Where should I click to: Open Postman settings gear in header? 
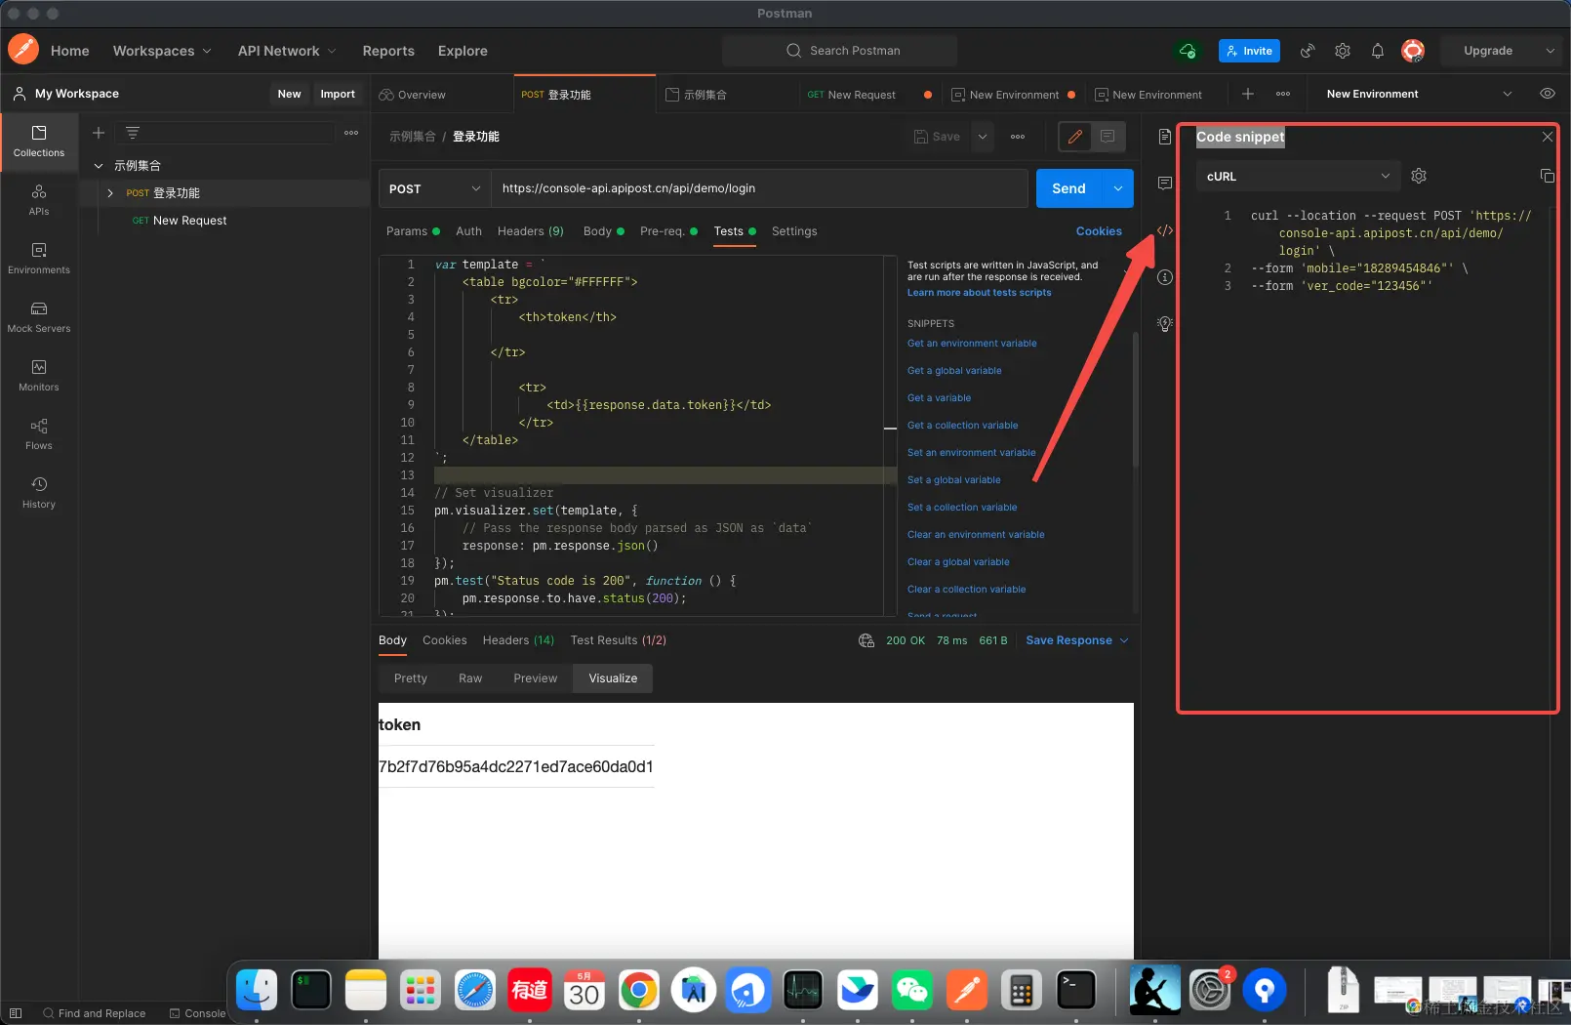(x=1343, y=51)
